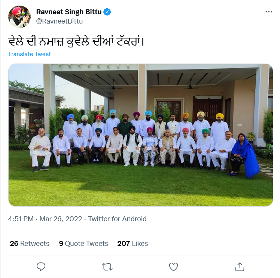View the 26 Retweets list
Screen dimensions: 280x278
[x=30, y=243]
